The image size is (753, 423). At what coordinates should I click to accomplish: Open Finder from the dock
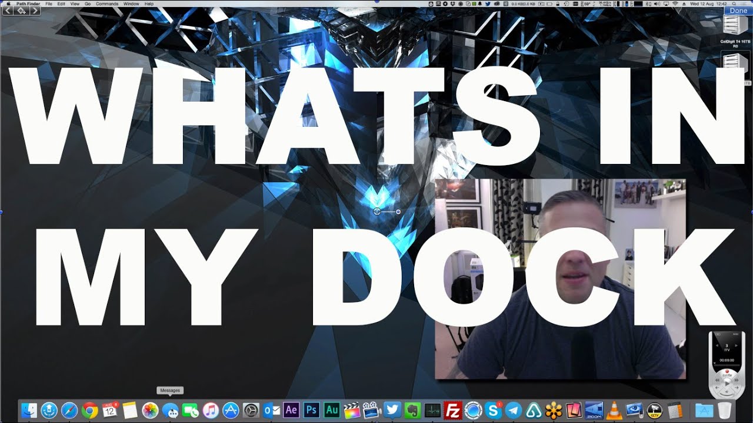28,410
